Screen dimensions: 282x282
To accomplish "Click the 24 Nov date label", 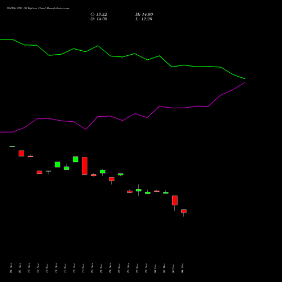I will click(x=110, y=268).
